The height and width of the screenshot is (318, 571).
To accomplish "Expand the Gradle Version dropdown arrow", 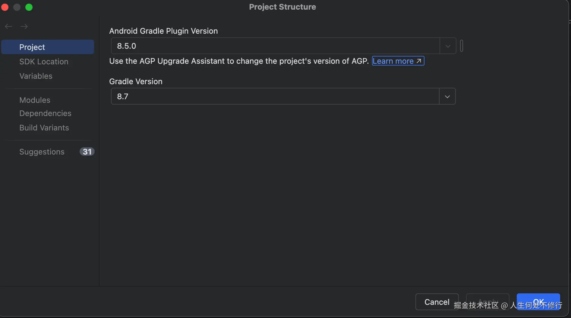I will click(447, 96).
